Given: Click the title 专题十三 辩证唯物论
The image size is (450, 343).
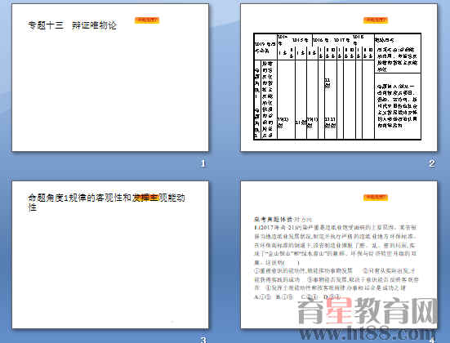Looking at the screenshot, I should pos(73,25).
